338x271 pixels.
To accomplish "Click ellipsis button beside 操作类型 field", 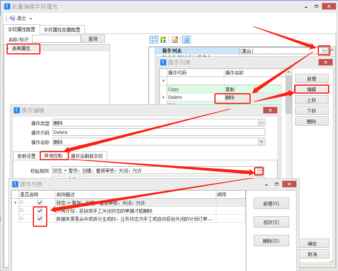I will tap(261, 123).
